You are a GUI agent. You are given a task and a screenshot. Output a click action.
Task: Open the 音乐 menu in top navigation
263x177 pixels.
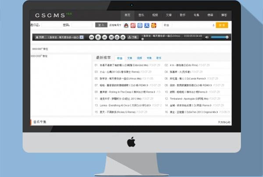click(x=141, y=14)
